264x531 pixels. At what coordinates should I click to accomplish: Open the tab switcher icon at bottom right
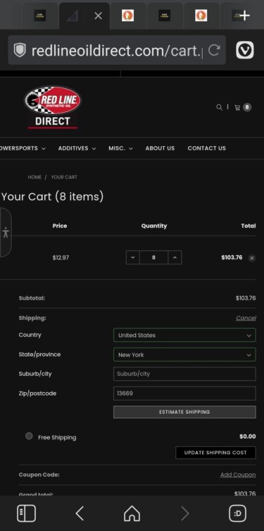tap(238, 514)
